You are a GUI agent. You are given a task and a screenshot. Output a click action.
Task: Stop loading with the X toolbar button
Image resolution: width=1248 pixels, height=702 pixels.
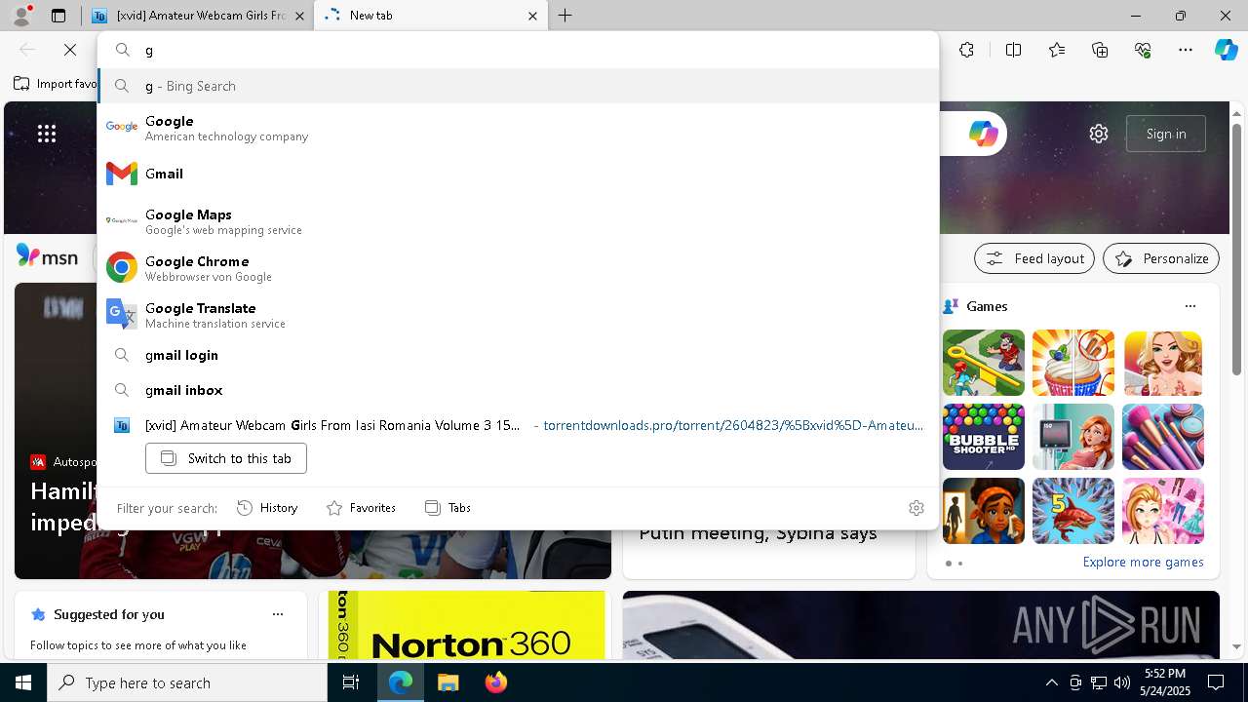[x=70, y=50]
